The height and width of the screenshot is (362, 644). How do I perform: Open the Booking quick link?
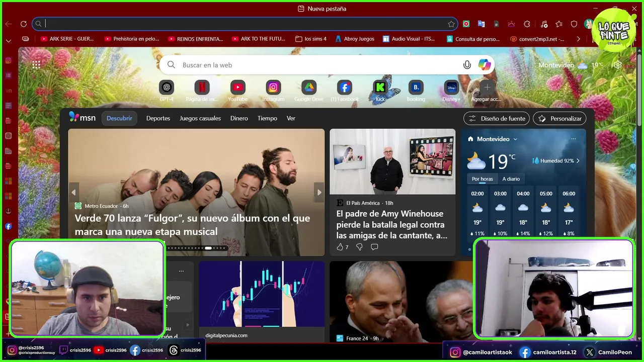[416, 87]
